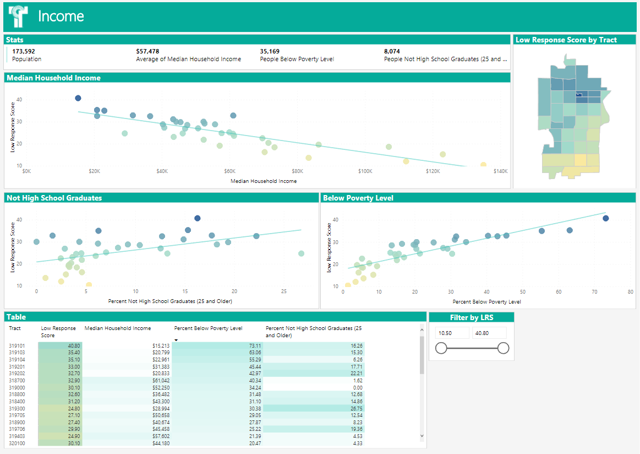Screen dimensions: 640x454
Task: Select the bright yellow tract on the map
Action: tap(580, 160)
